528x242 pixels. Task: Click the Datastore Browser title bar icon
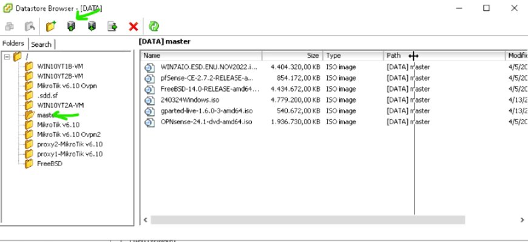(x=7, y=8)
